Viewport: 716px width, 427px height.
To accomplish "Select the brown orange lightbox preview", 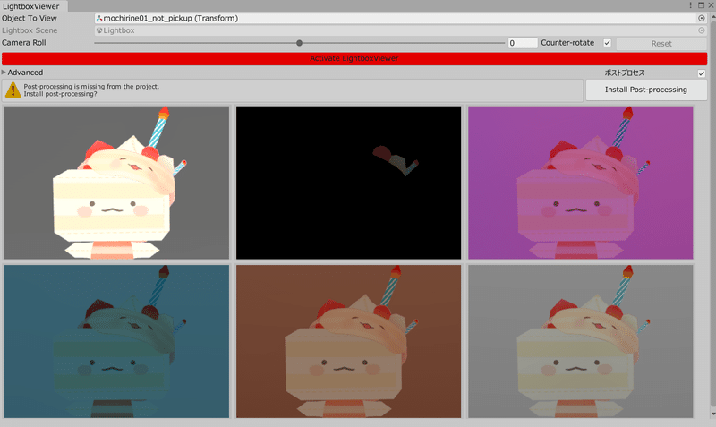I will click(348, 341).
